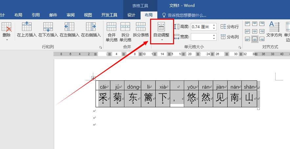Click the cell containing 菊

(x=117, y=98)
